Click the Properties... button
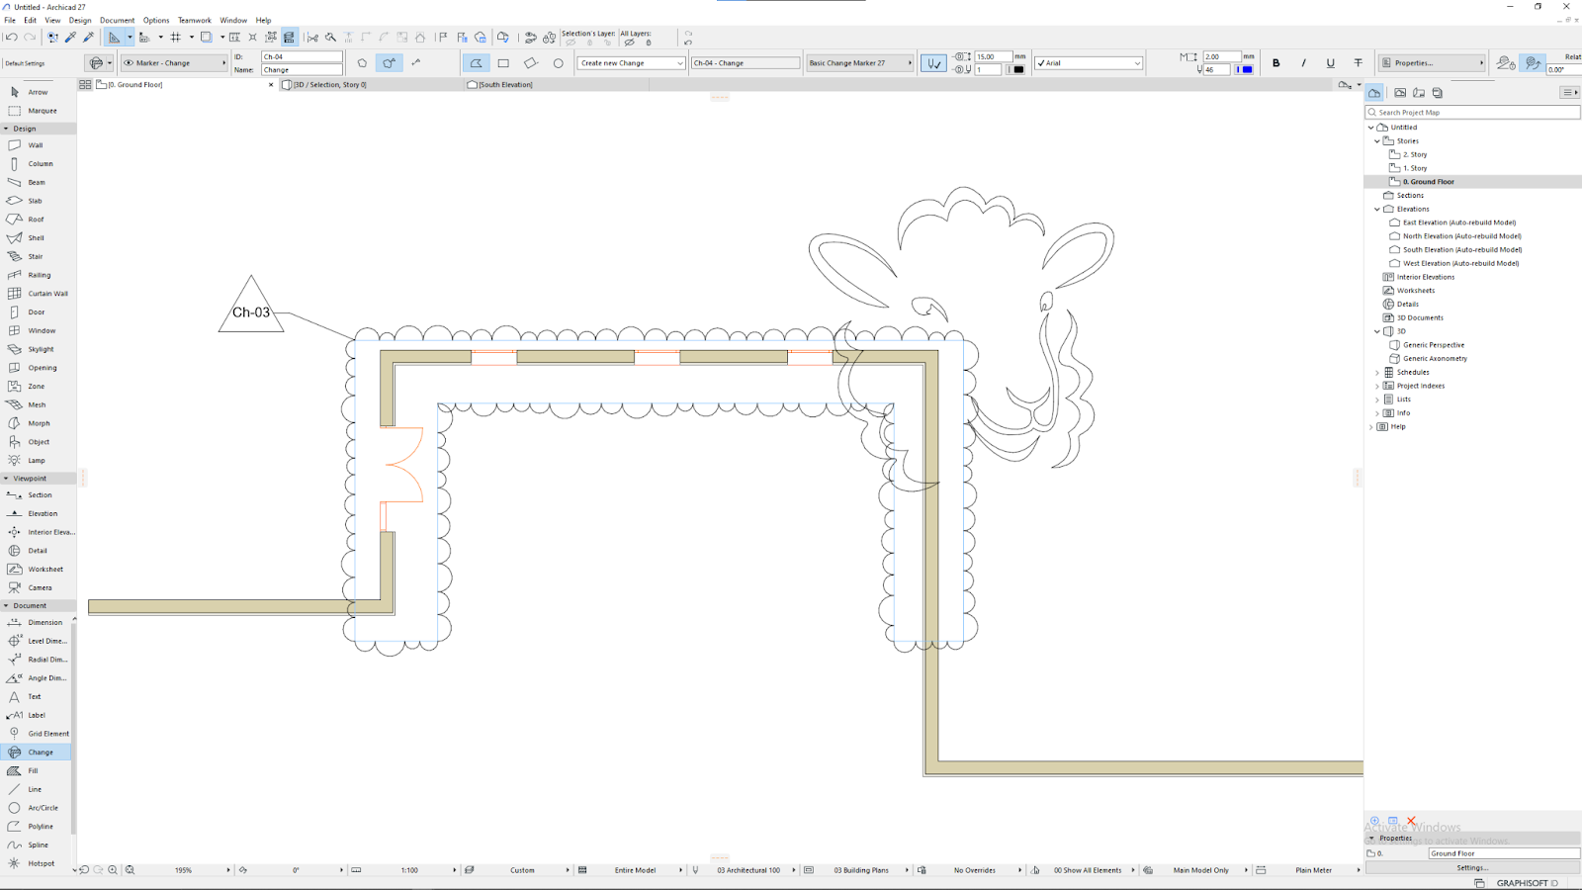 pyautogui.click(x=1433, y=63)
